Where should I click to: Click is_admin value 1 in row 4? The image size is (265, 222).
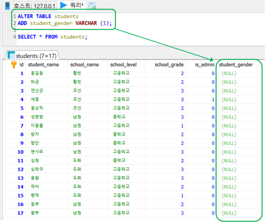[213, 100]
